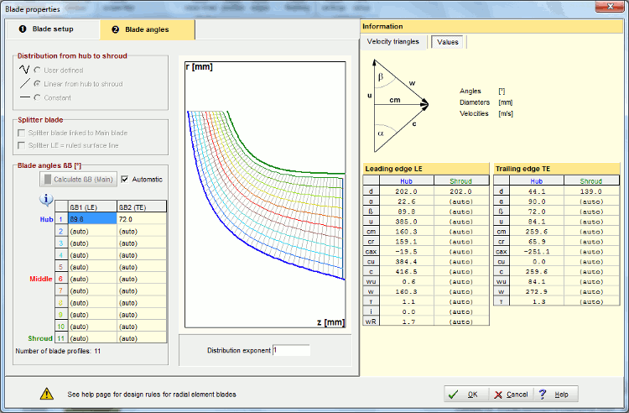
Task: Click Trailing edge Shroud column header
Action: 591,181
